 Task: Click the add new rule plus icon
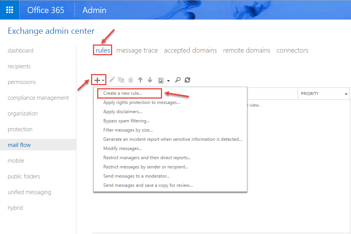pos(97,80)
